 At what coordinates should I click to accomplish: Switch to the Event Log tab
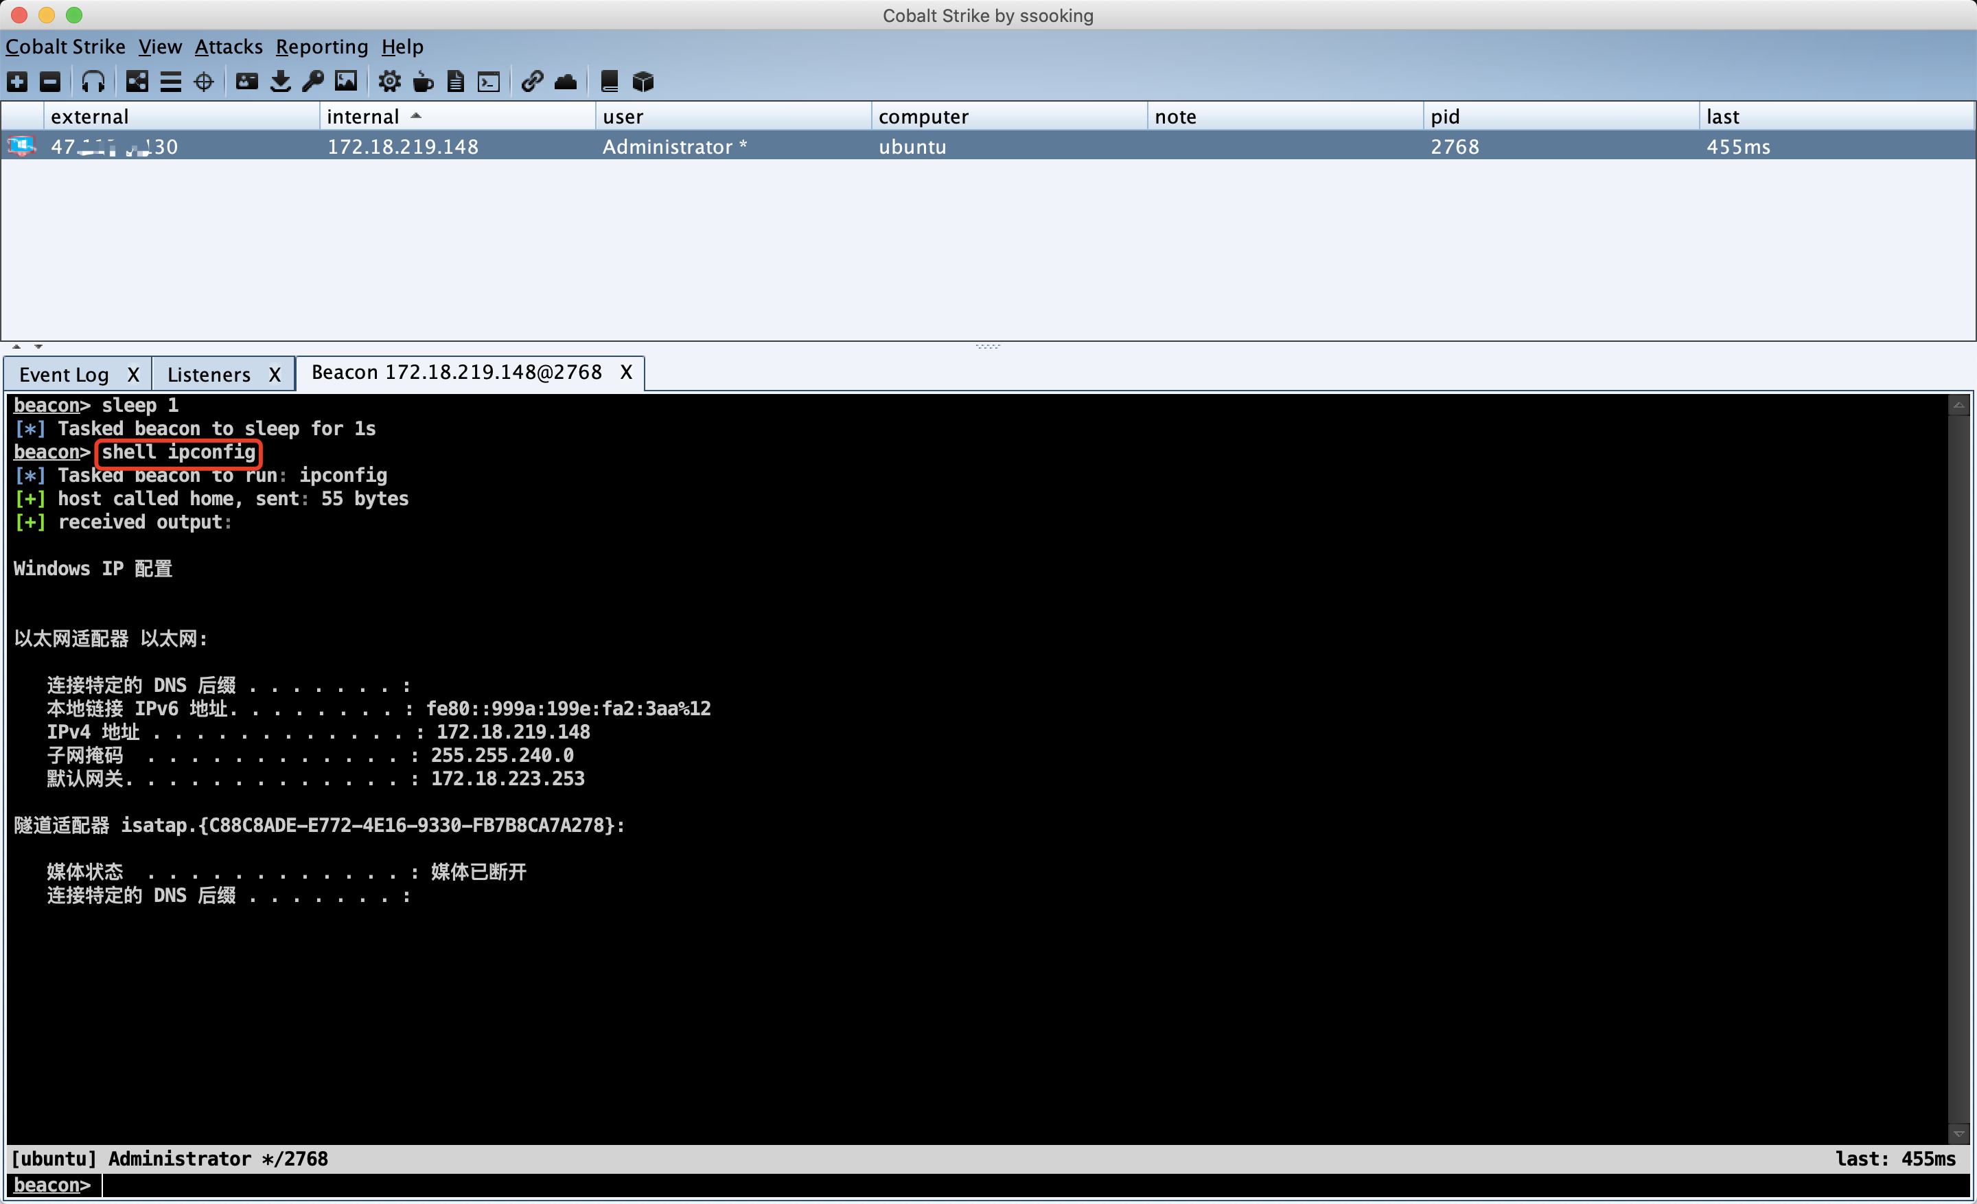65,375
